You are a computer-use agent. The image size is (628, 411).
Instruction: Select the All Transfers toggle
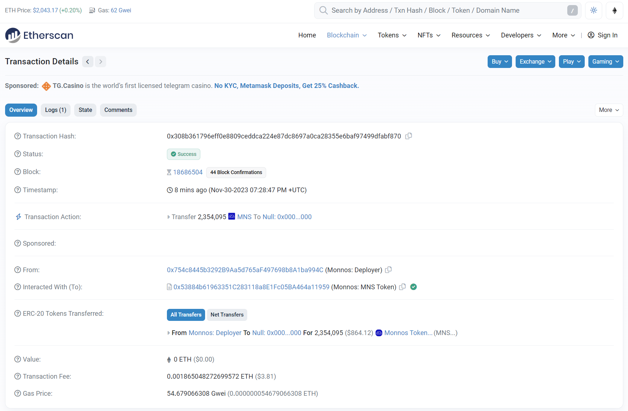click(186, 315)
